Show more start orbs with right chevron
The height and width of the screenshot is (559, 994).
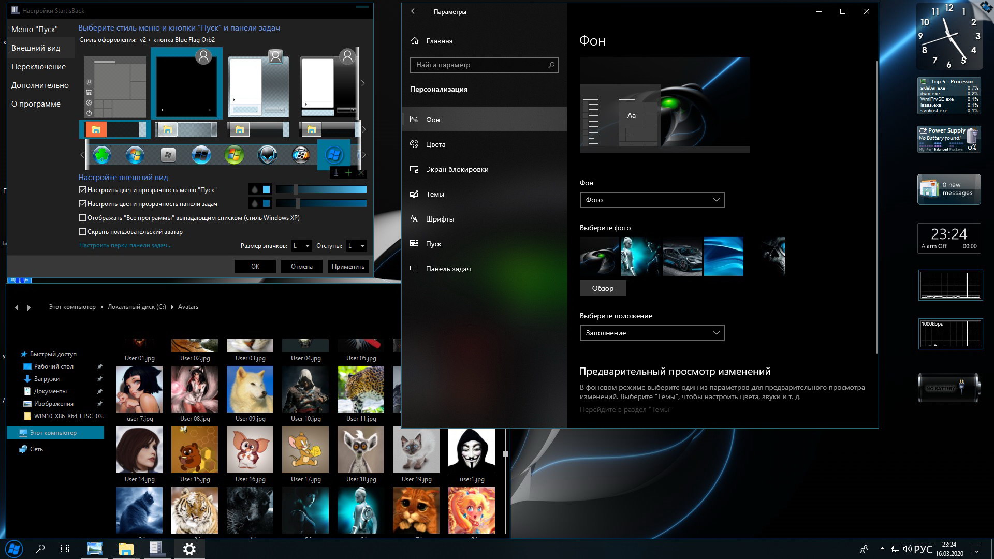click(364, 155)
